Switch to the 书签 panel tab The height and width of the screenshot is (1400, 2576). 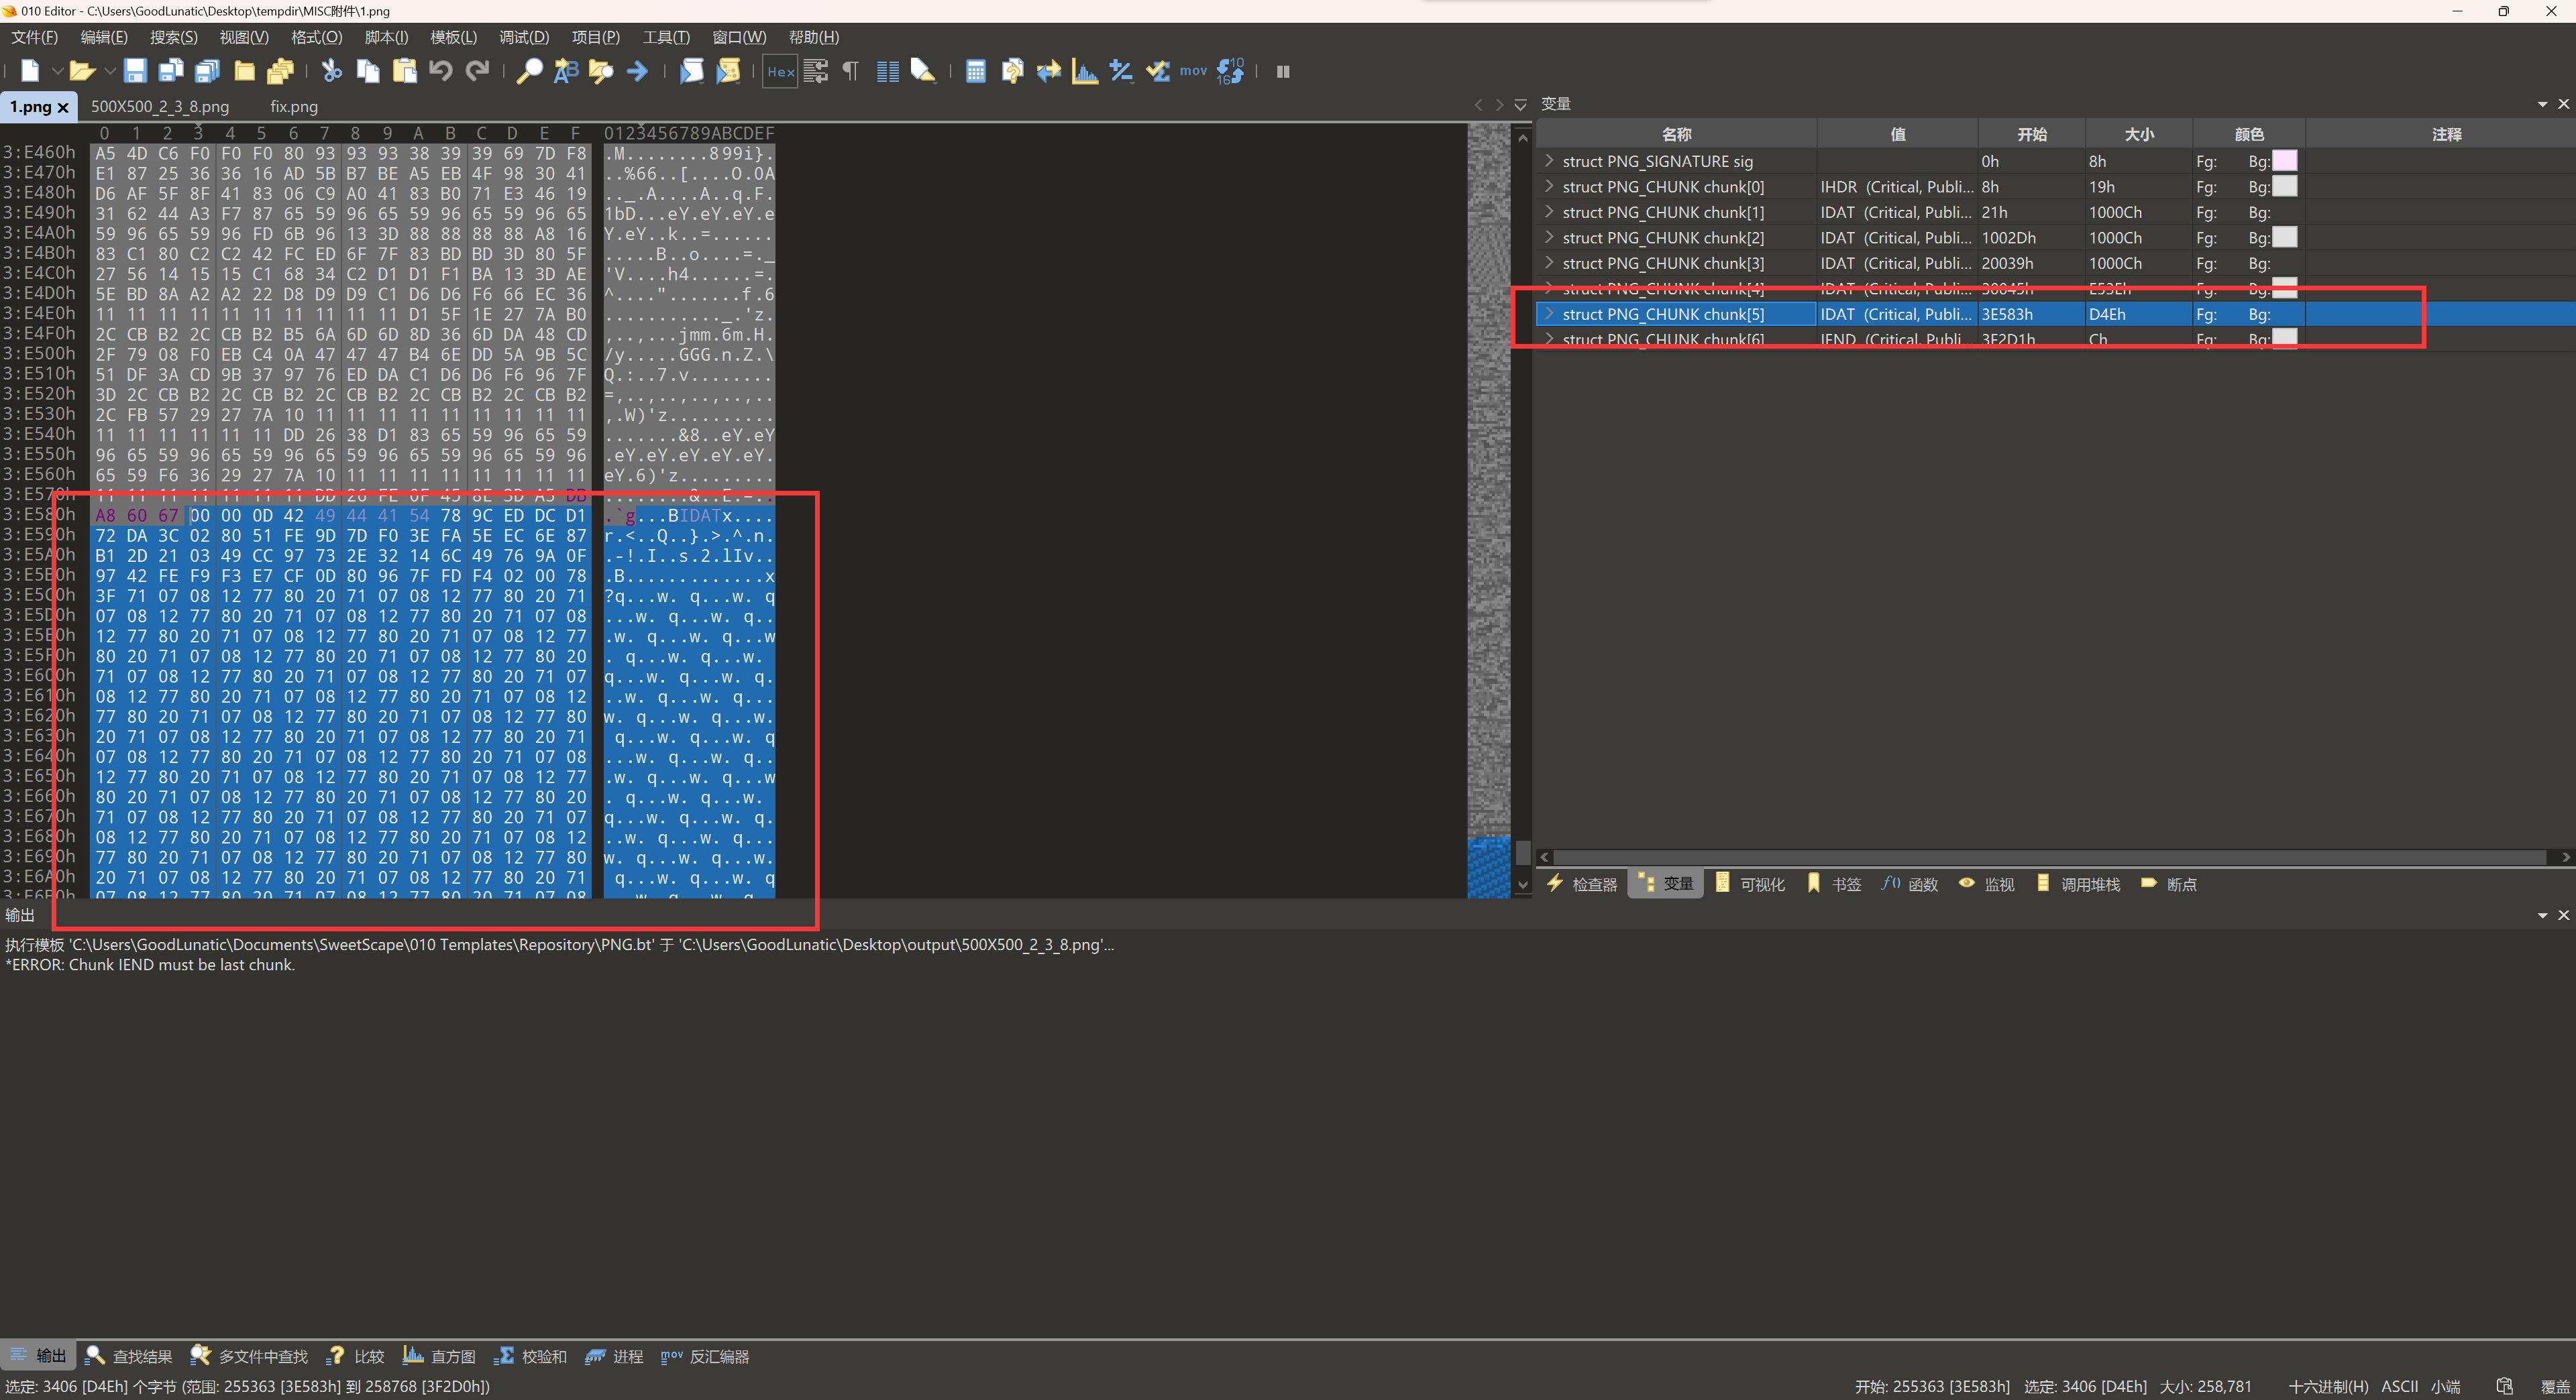point(1835,884)
